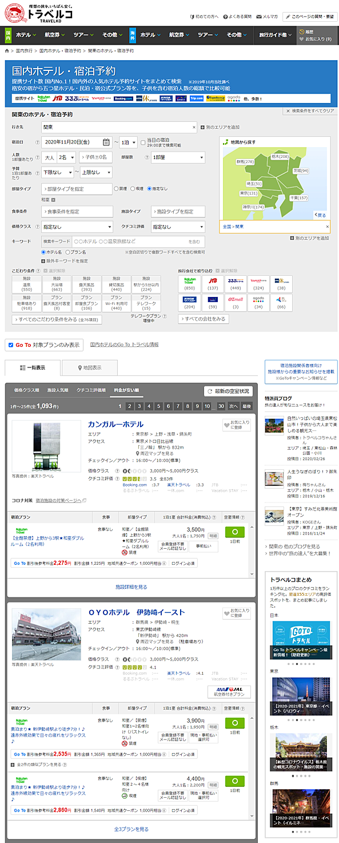
Task: Toggle the 露天風呂 (393) feature filter
Action: click(x=86, y=284)
